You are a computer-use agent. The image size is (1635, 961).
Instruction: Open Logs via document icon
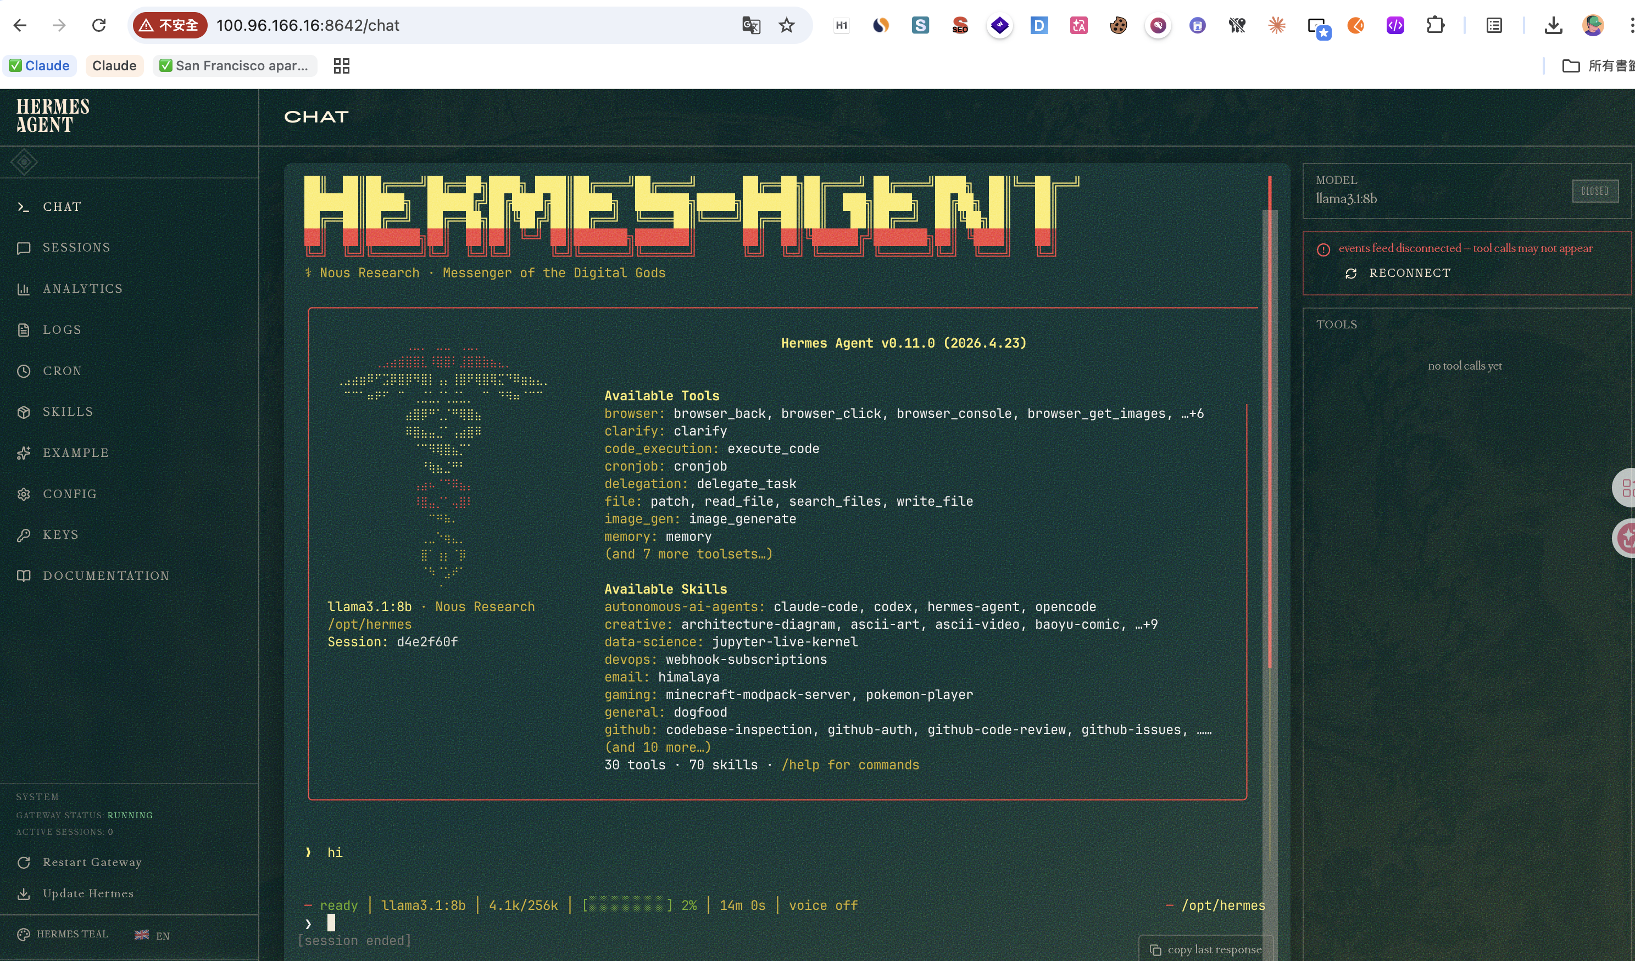click(24, 329)
